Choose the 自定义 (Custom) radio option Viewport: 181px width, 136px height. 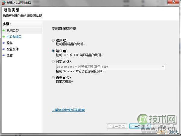[x=53, y=78]
